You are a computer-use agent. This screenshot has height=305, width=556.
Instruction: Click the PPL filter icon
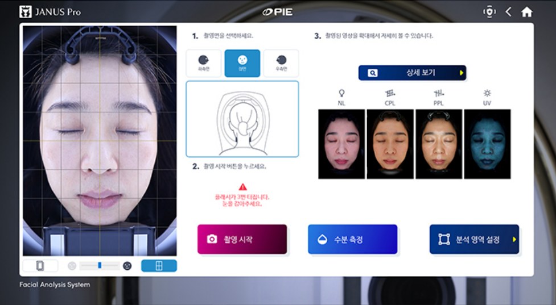(x=439, y=93)
